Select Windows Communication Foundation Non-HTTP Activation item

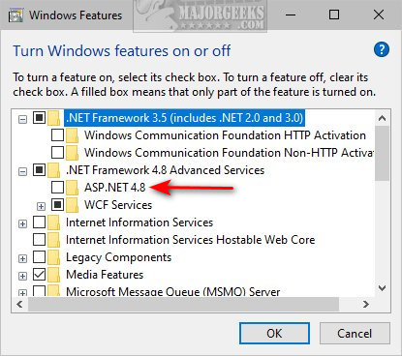tap(230, 153)
